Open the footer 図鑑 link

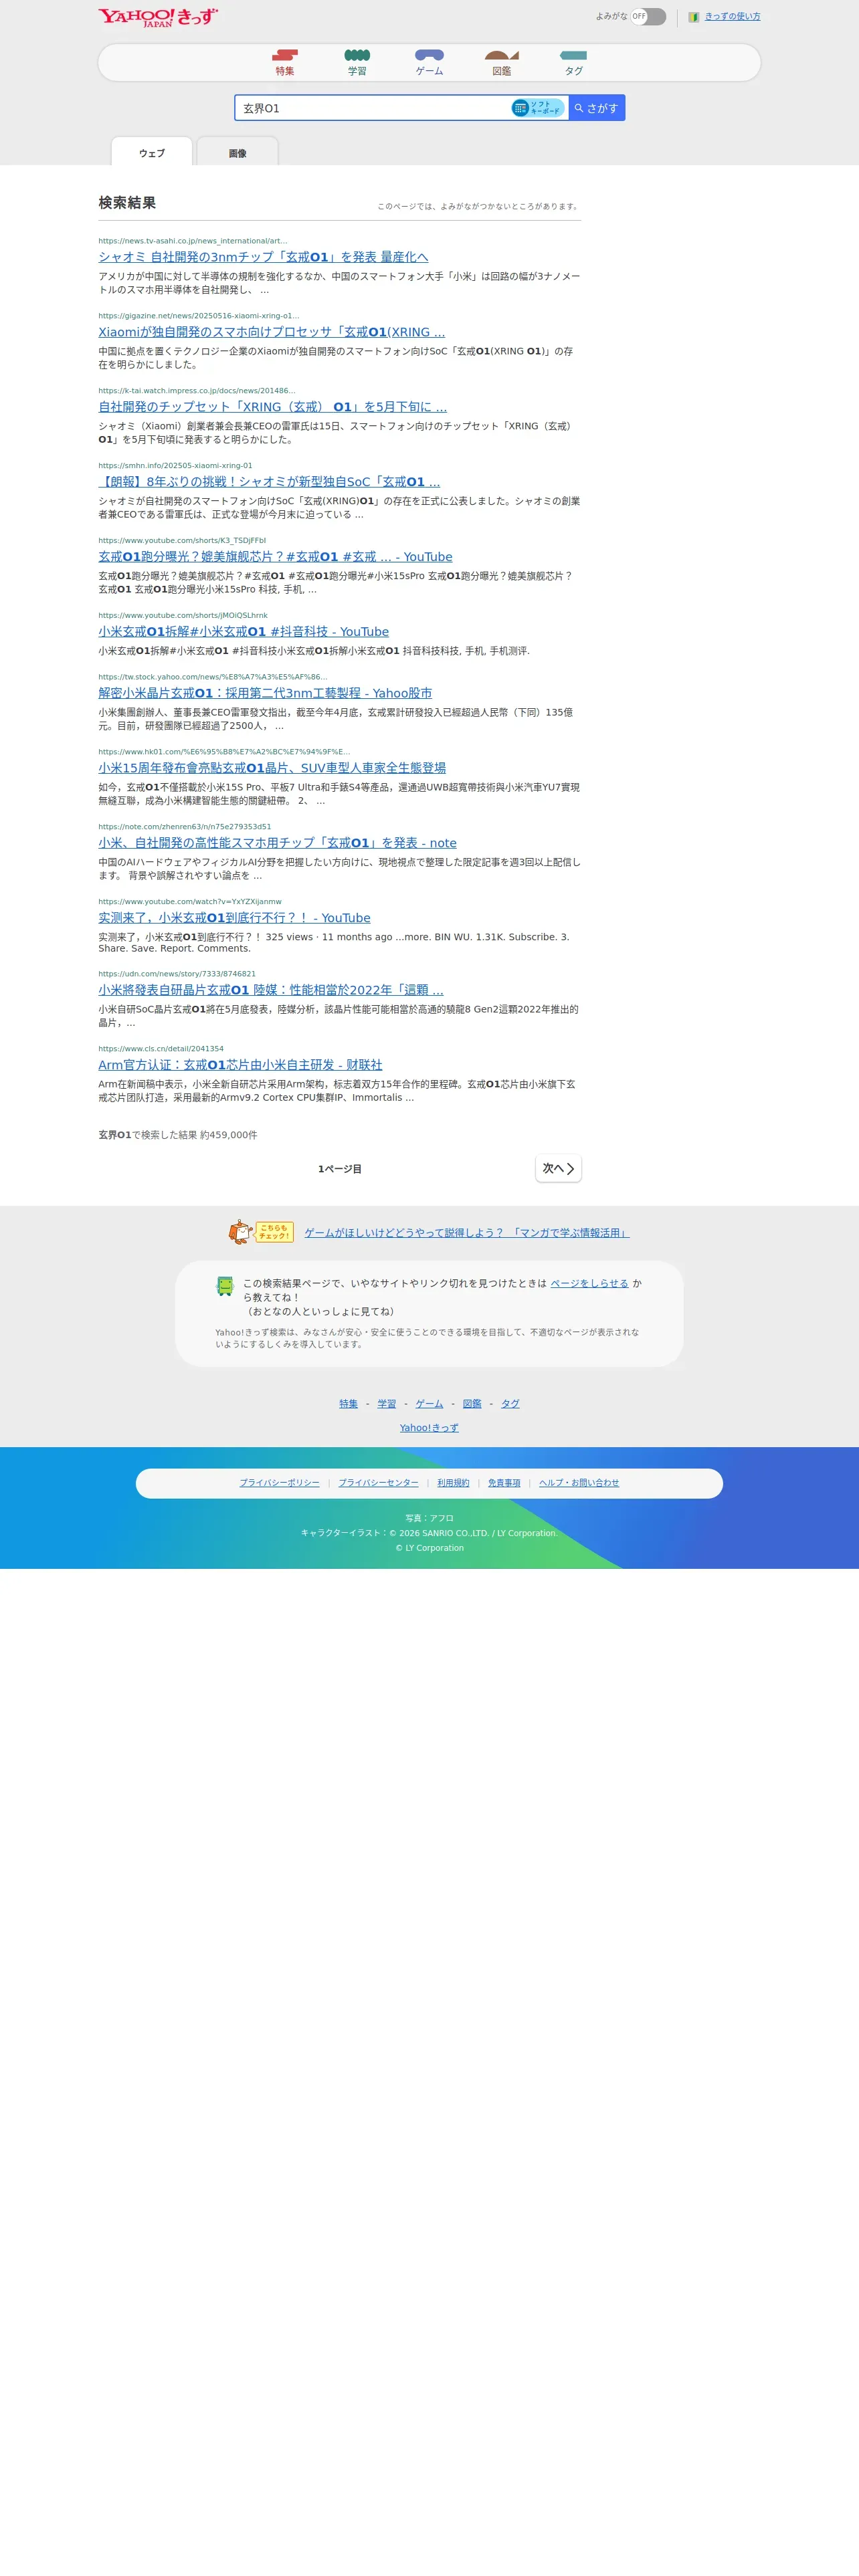tap(472, 1404)
